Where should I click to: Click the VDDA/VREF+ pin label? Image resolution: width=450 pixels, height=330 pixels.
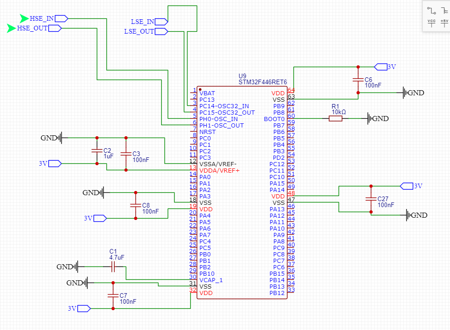coord(220,171)
